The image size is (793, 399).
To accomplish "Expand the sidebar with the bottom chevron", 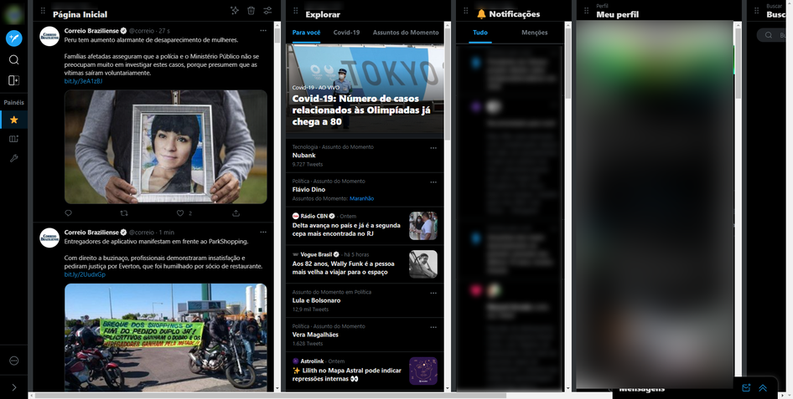I will [x=14, y=387].
